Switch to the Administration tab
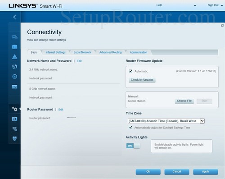The height and width of the screenshot is (179, 225). [139, 52]
